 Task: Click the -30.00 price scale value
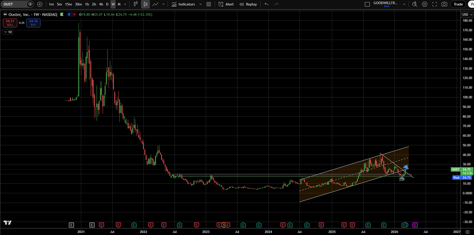pyautogui.click(x=467, y=222)
